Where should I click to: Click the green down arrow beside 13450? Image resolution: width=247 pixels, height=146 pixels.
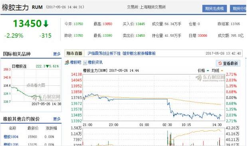[46, 24]
